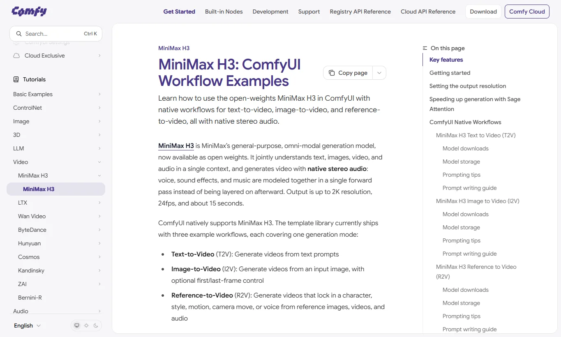The height and width of the screenshot is (337, 561).
Task: Click the Download button
Action: [483, 12]
